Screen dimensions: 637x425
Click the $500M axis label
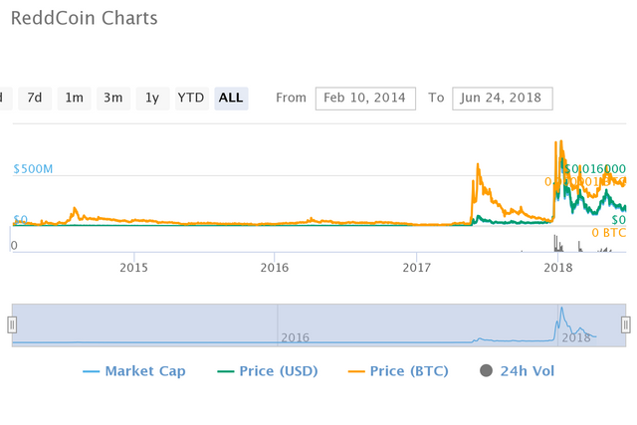pos(33,170)
